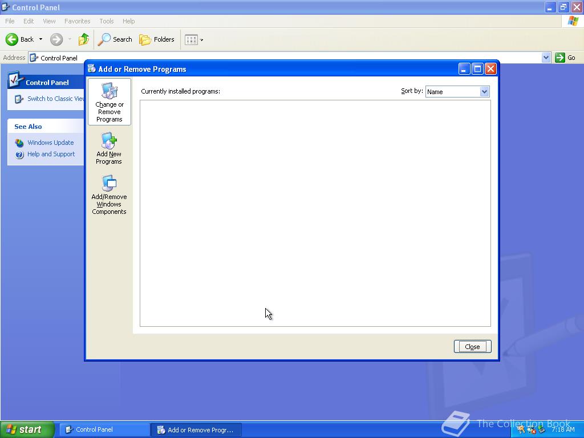Click the Control Panel icon in address bar
Viewport: 584px width, 438px height.
[34, 58]
